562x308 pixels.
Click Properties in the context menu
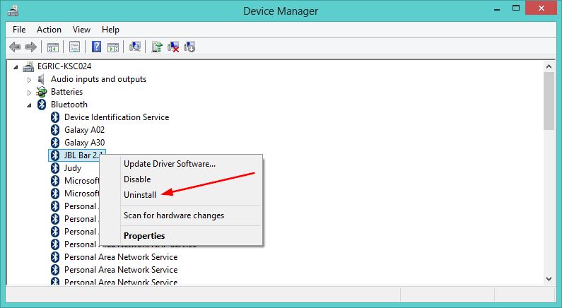144,236
